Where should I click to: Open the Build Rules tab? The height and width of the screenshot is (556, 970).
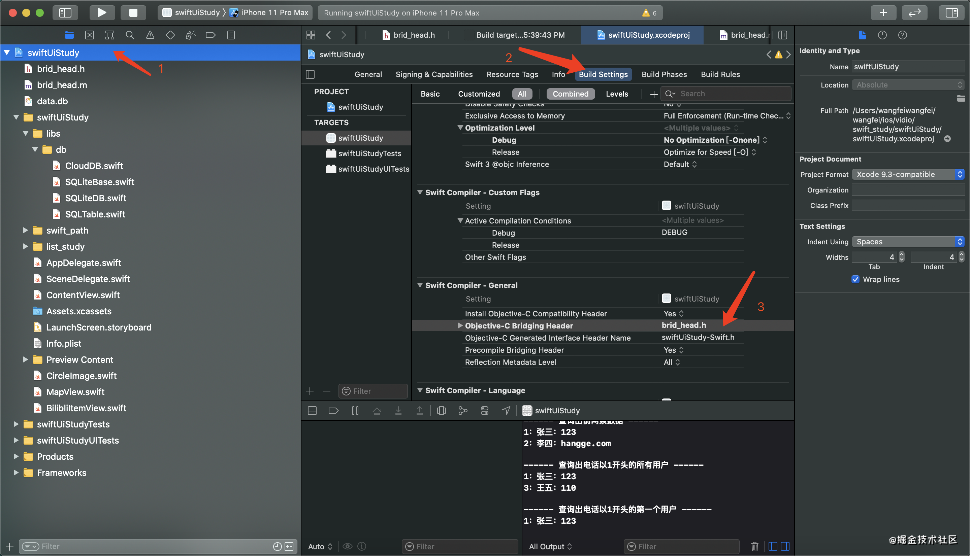(x=720, y=74)
